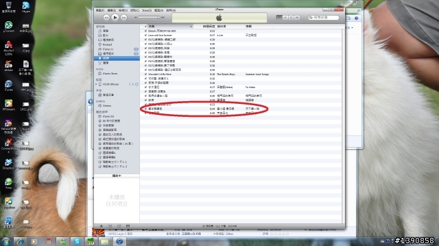Click The Beach Boys artist cell
The height and width of the screenshot is (246, 439).
(226, 74)
